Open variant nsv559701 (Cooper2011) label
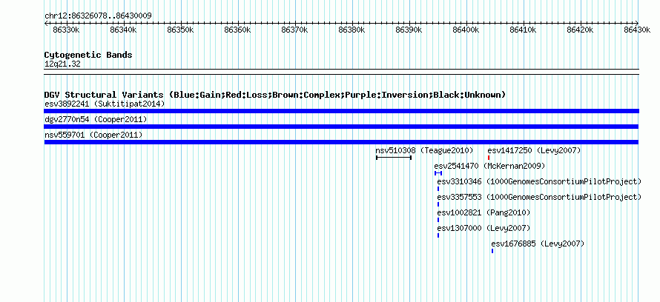 (x=93, y=135)
